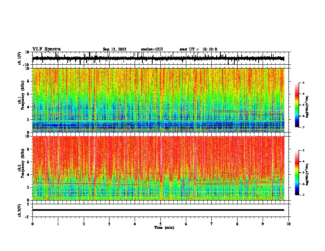This screenshot has height=251, width=325.
Task: Click the "5" tick on ch.3(V) axis
Action: click(28, 204)
